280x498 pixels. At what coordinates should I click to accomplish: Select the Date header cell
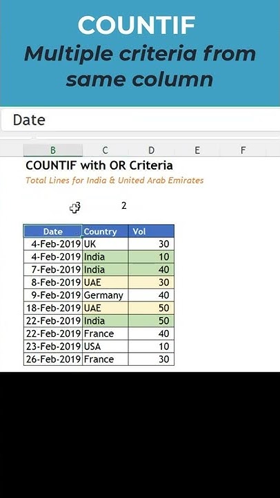coord(53,231)
